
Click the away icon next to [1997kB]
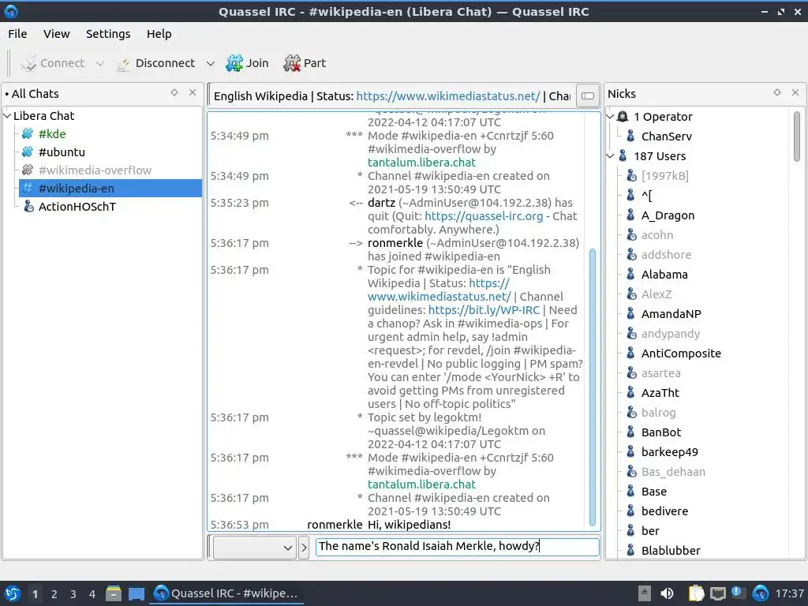pos(631,176)
